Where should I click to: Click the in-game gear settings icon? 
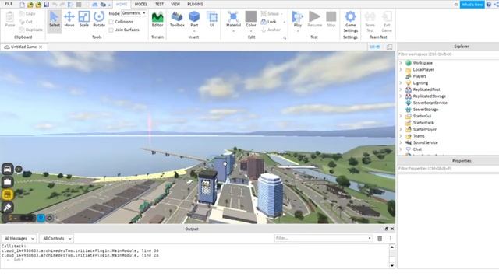[50, 218]
